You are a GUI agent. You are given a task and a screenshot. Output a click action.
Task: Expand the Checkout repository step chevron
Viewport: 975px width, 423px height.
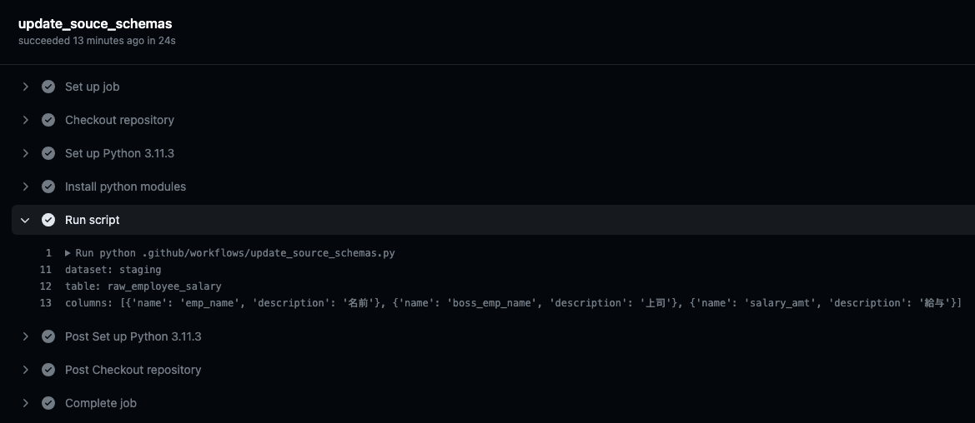click(26, 120)
